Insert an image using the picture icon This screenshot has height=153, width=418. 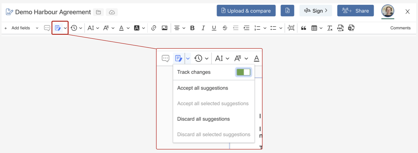(x=164, y=28)
